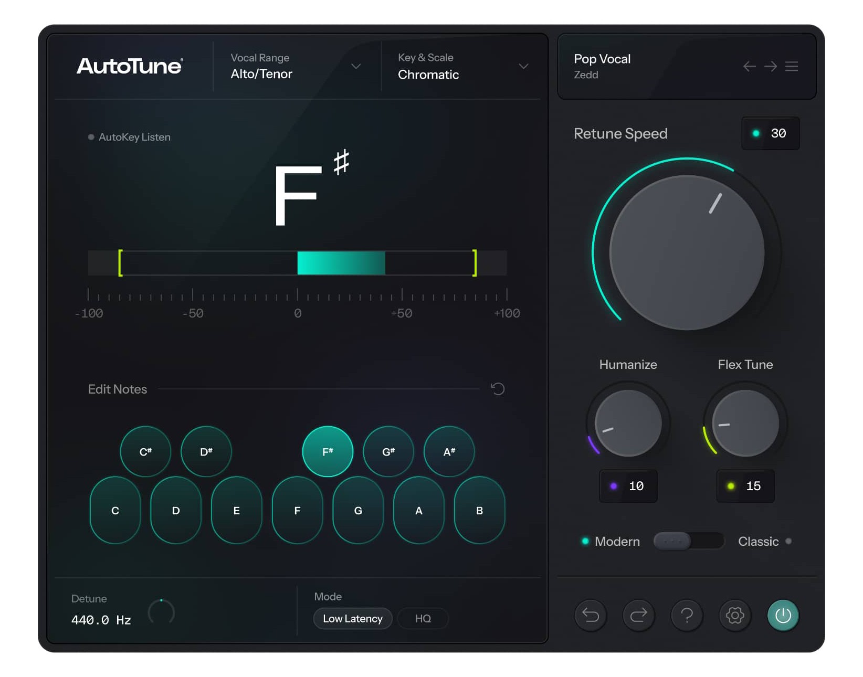This screenshot has height=677, width=863.
Task: Toggle the G# note button
Action: [x=388, y=451]
